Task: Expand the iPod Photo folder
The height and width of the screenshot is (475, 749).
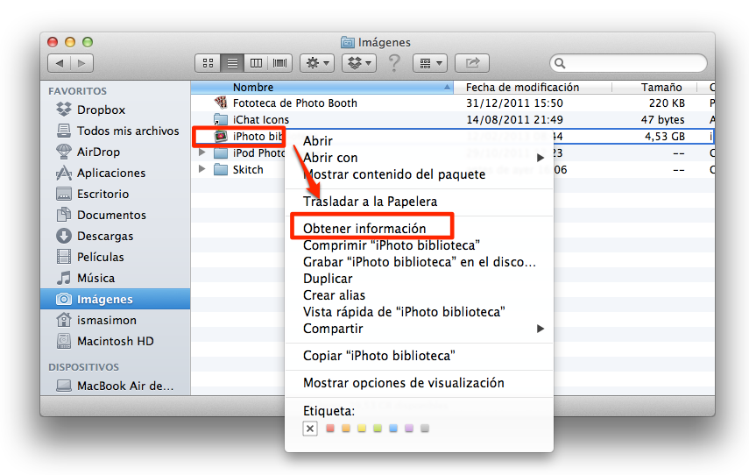Action: click(201, 152)
